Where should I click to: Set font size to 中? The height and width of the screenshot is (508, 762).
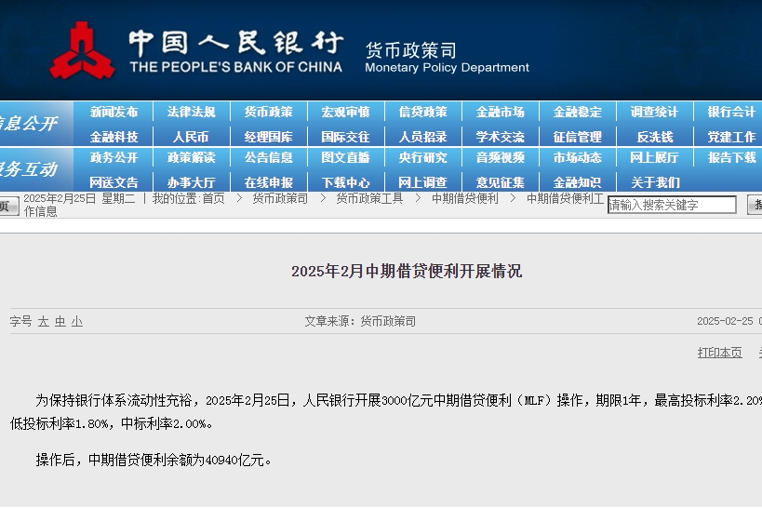click(x=60, y=321)
